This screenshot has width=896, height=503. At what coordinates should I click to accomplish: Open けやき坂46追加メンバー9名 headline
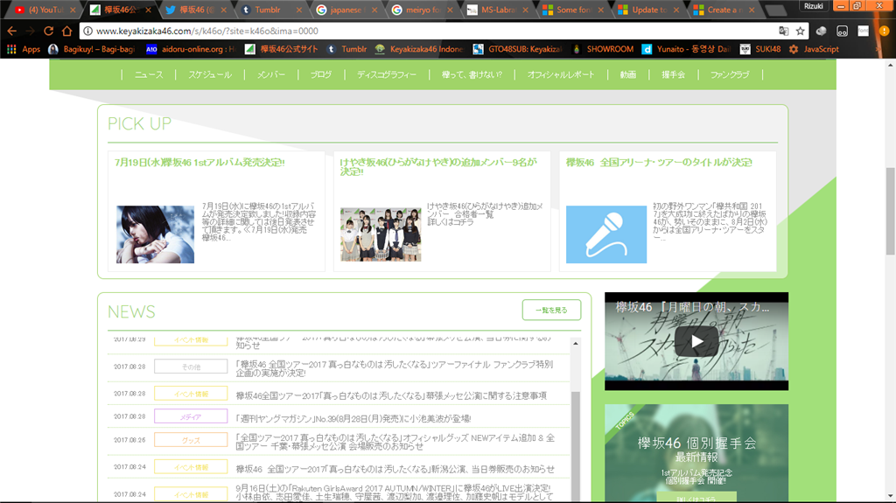coord(438,166)
